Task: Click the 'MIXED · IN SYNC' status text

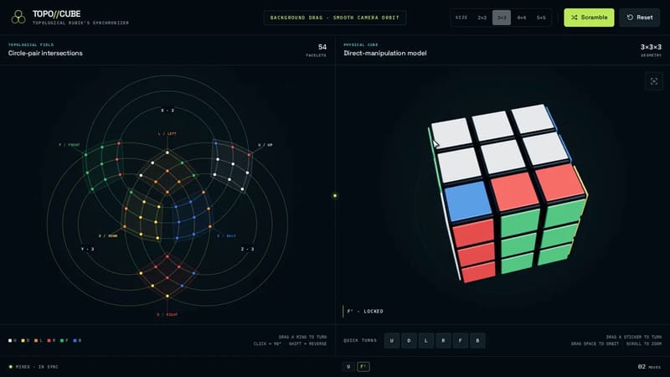Action: (x=37, y=367)
